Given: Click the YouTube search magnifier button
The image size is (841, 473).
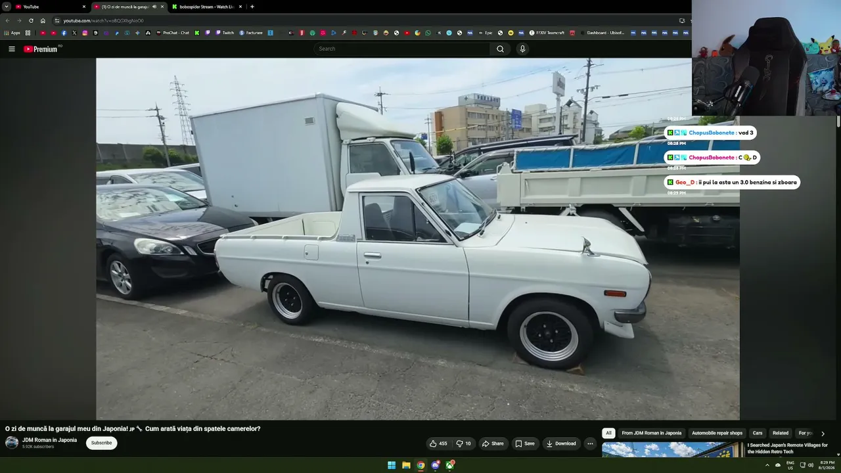Looking at the screenshot, I should click(500, 49).
